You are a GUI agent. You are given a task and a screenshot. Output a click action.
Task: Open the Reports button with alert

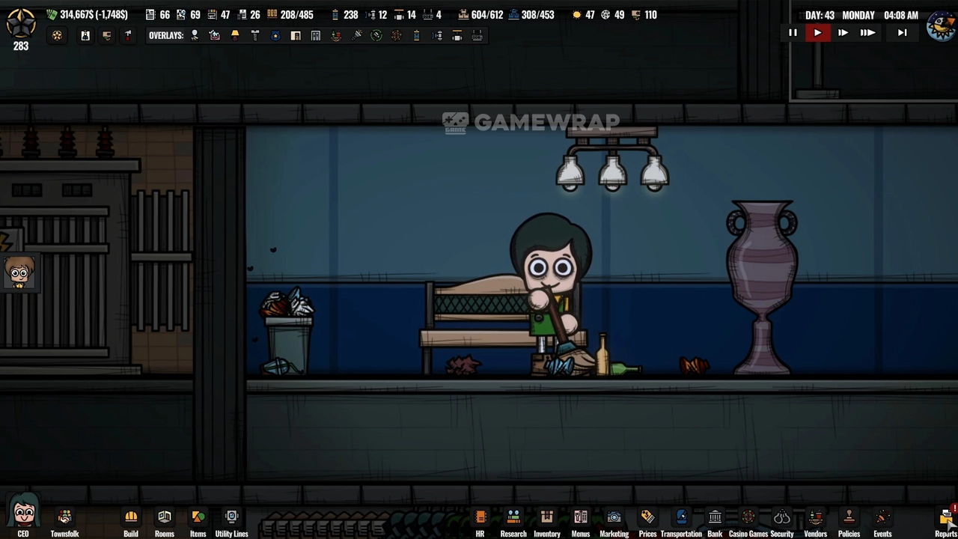pyautogui.click(x=947, y=518)
